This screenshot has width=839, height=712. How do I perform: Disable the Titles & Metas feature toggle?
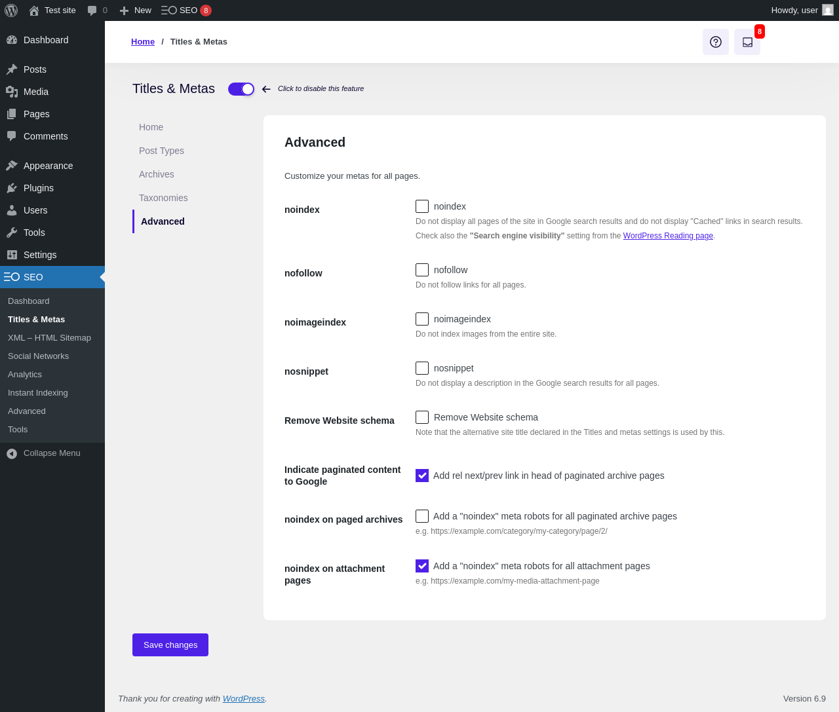241,89
